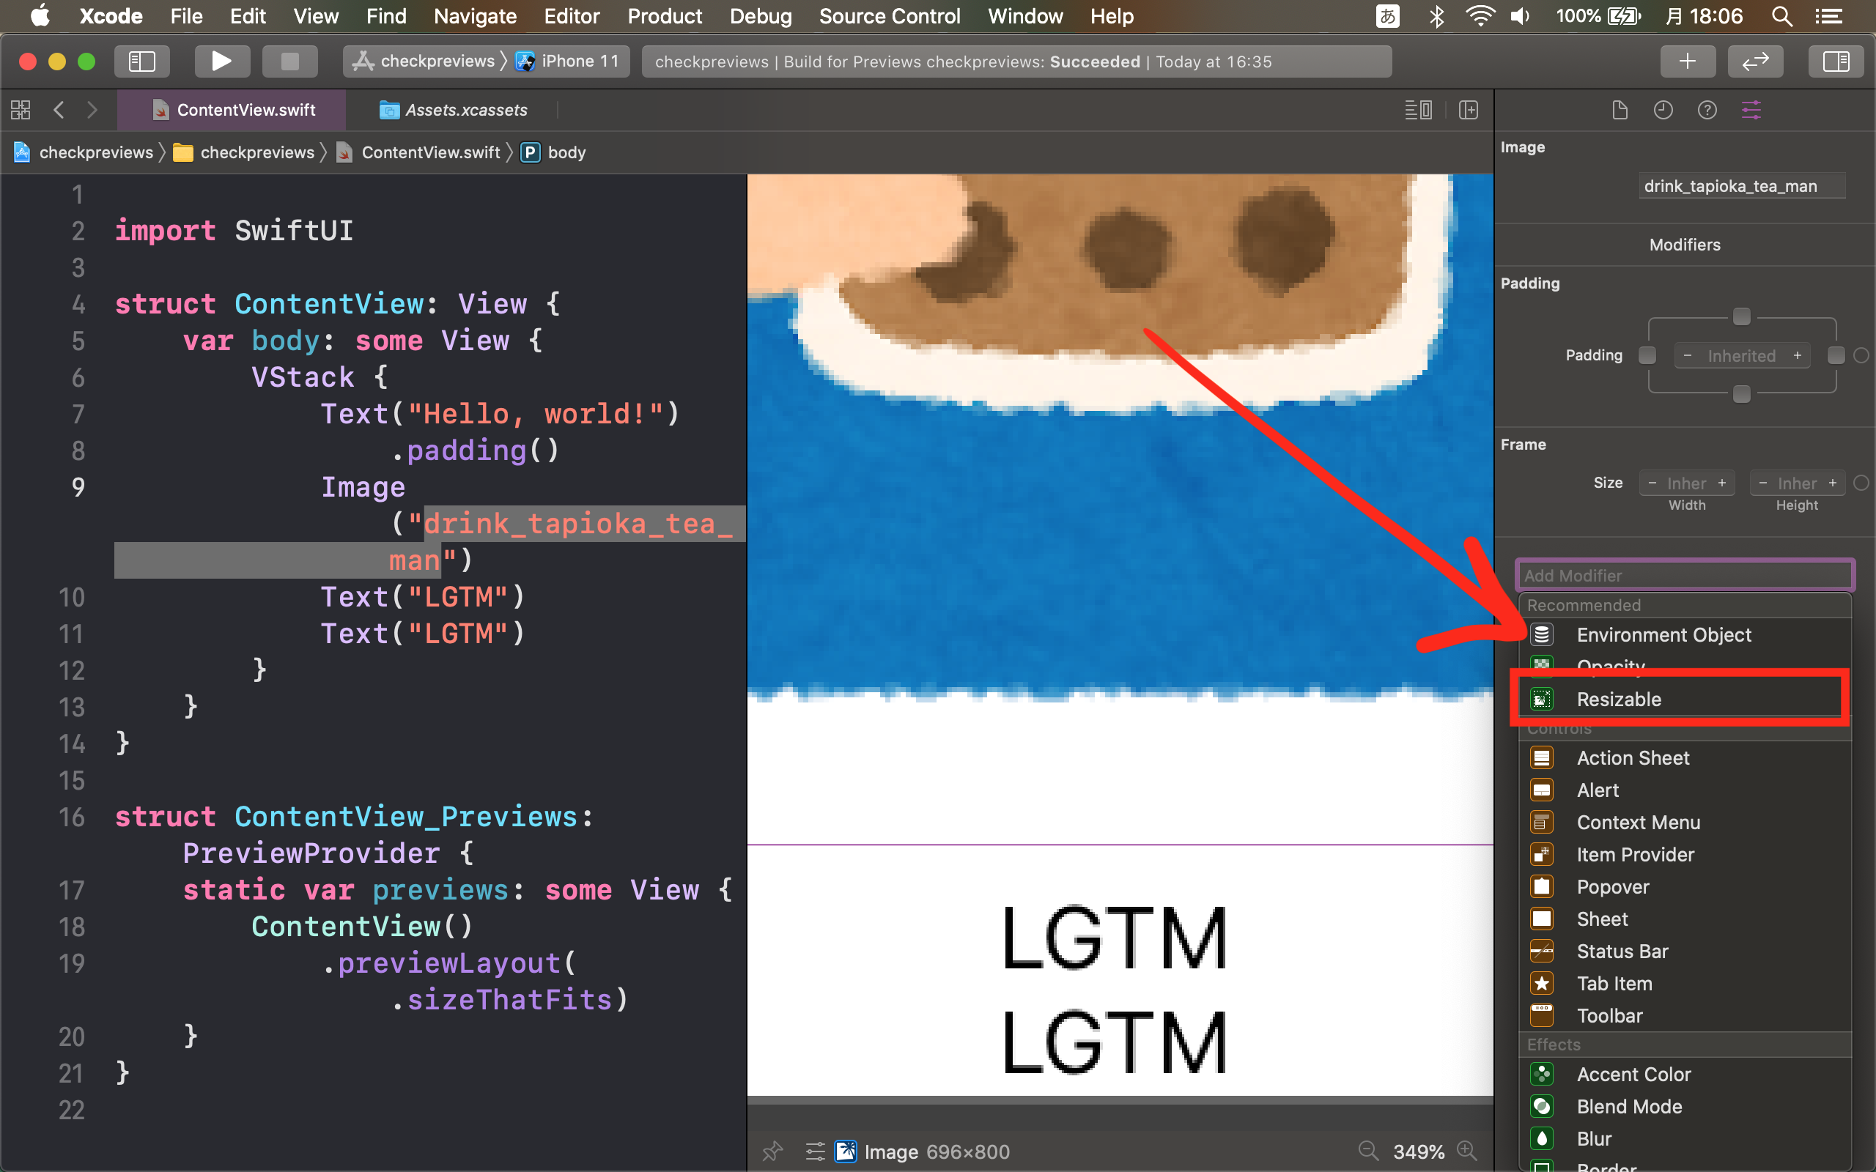The height and width of the screenshot is (1172, 1876).
Task: Open the Product menu
Action: (x=665, y=16)
